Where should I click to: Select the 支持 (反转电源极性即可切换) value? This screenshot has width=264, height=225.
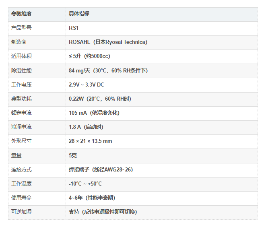click(103, 212)
